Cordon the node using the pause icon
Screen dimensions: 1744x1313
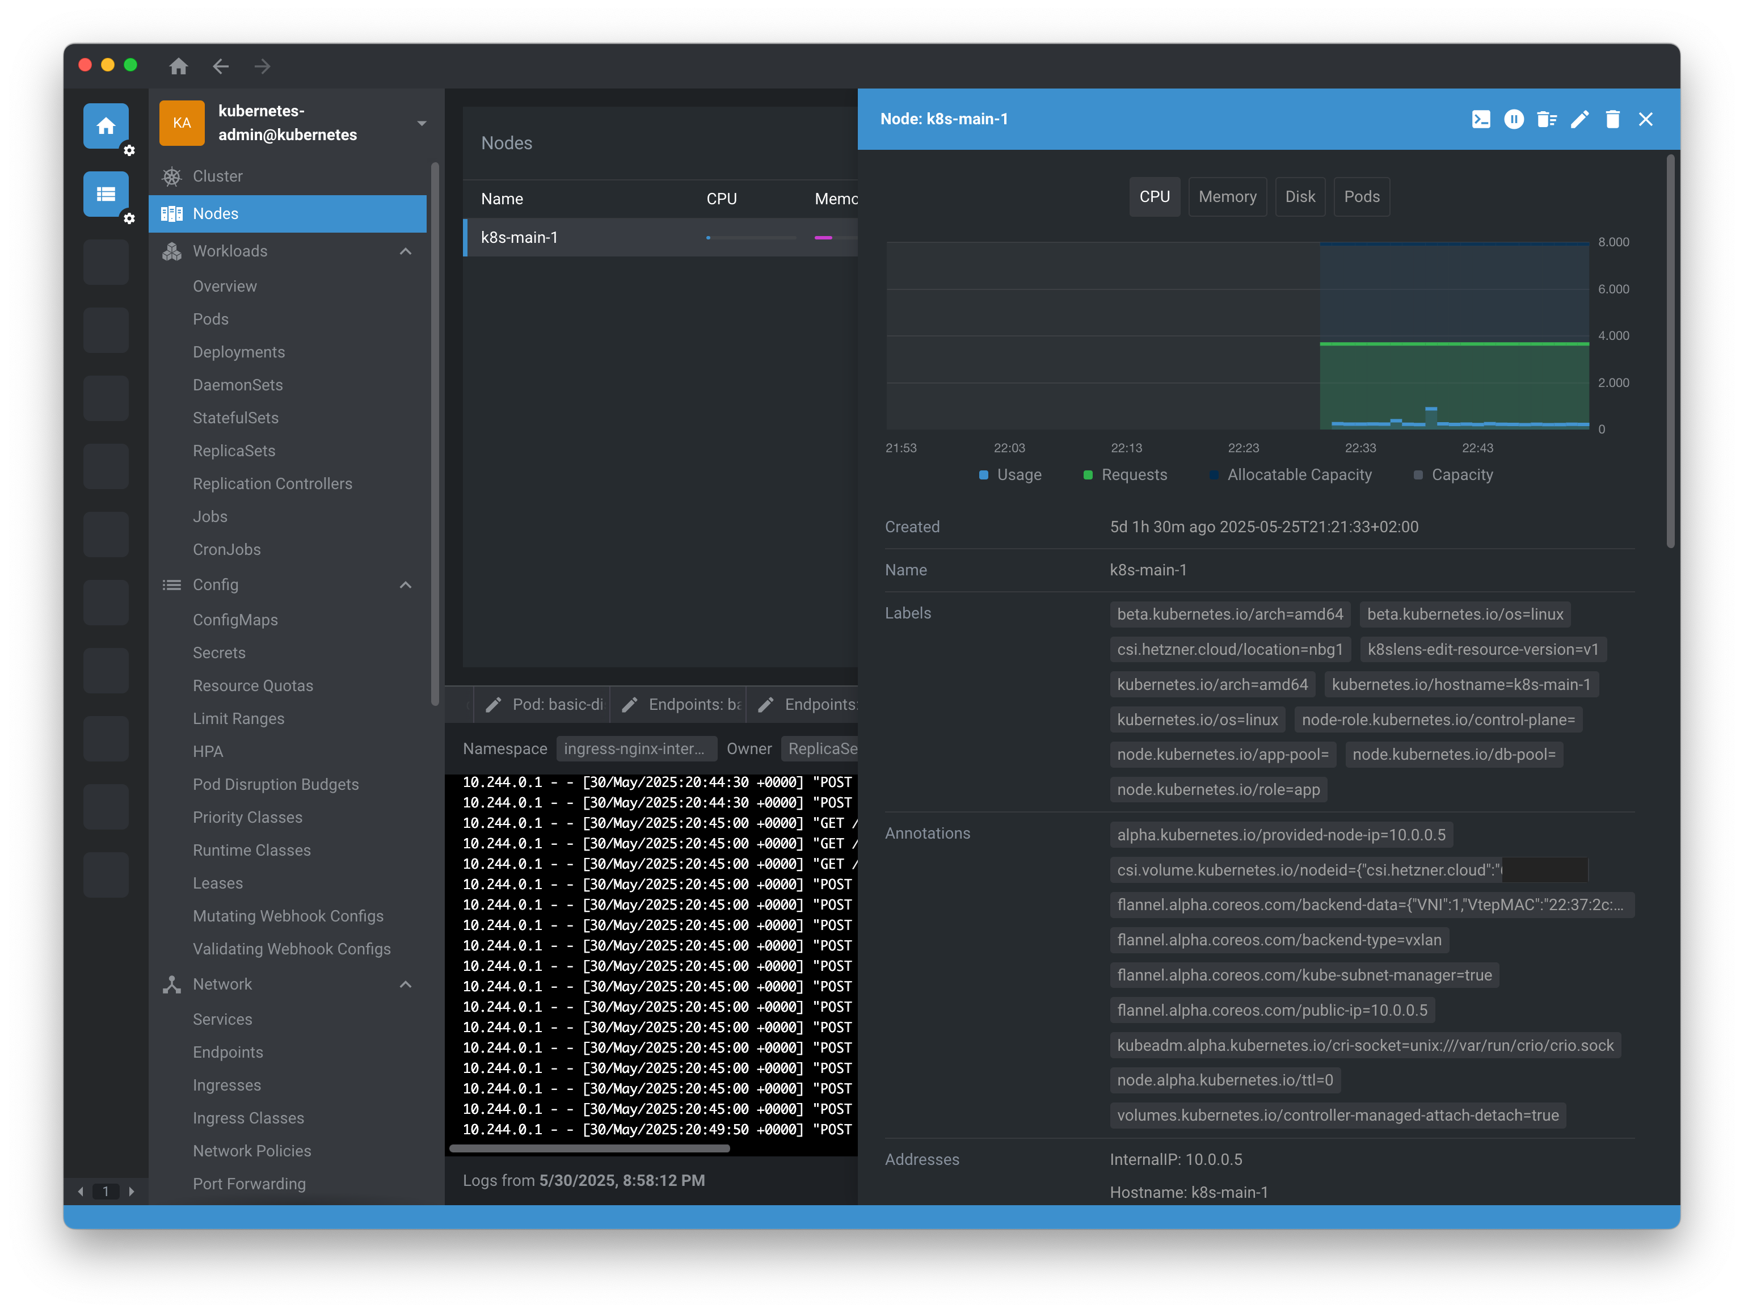pos(1515,119)
